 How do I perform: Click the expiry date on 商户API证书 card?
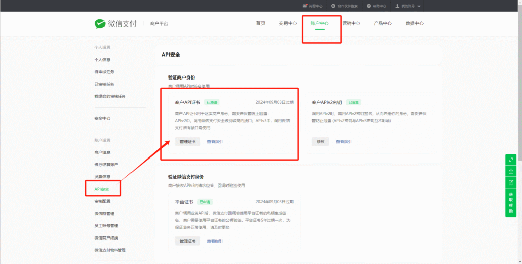[x=275, y=102]
